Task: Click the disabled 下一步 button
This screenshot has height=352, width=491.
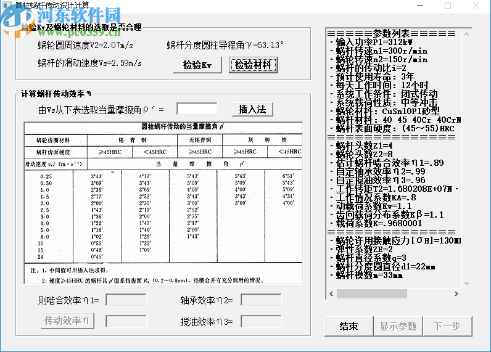Action: point(447,326)
